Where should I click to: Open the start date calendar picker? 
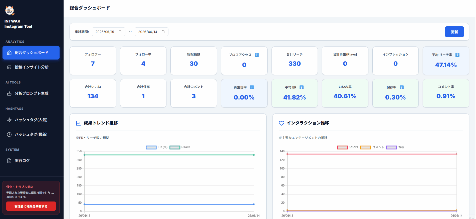pos(120,32)
